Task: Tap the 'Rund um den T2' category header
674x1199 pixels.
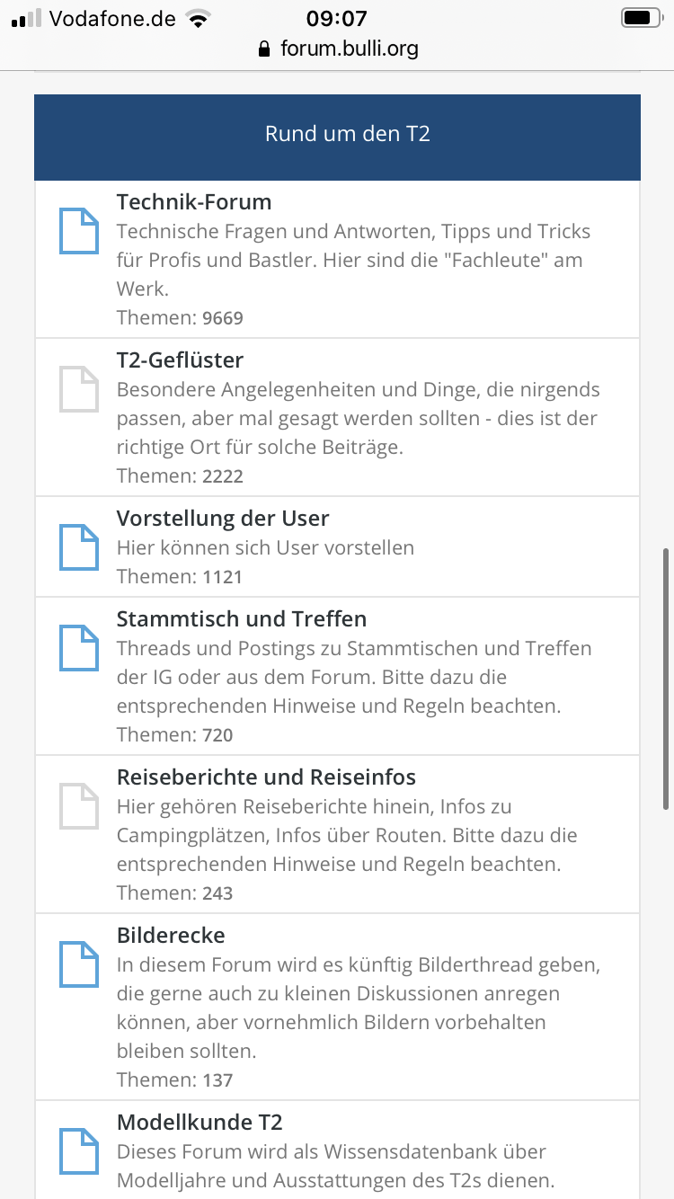Action: coord(347,135)
